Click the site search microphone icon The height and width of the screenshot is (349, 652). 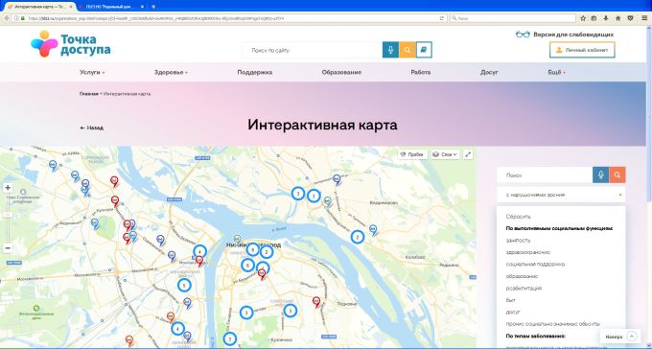390,50
